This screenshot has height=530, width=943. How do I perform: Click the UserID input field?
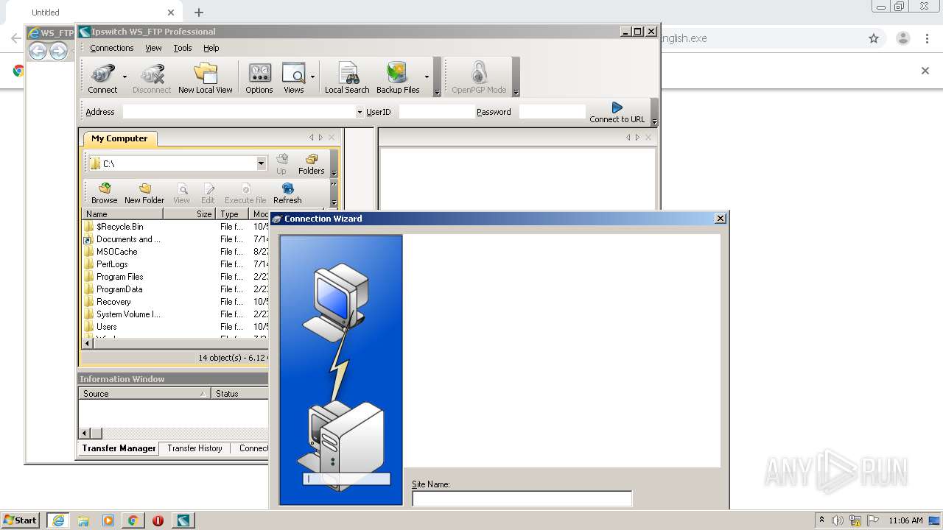[x=437, y=112]
